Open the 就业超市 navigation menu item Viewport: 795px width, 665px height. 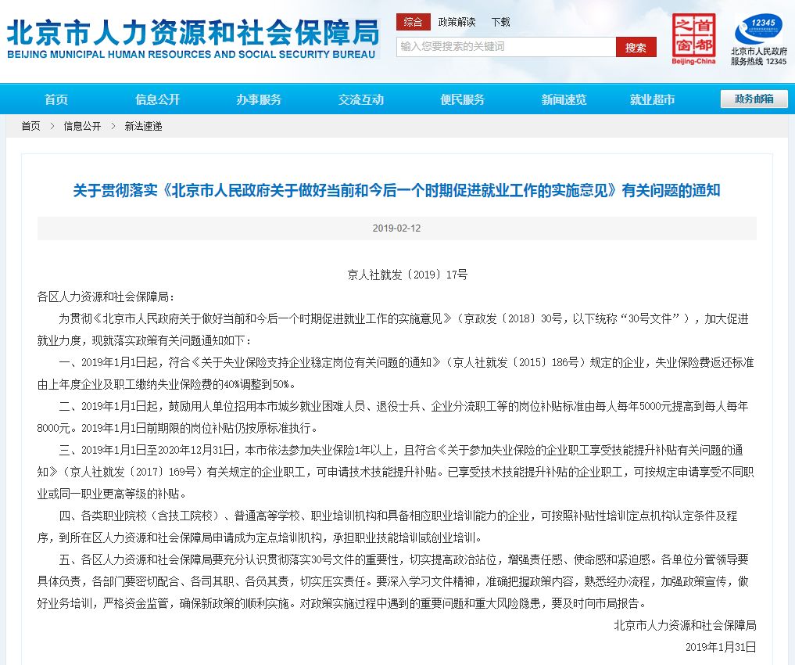(652, 99)
